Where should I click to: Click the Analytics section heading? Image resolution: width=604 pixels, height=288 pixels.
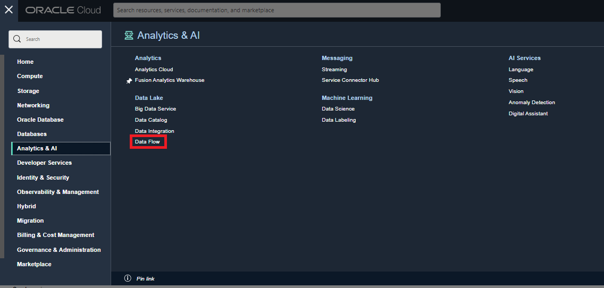coord(148,58)
